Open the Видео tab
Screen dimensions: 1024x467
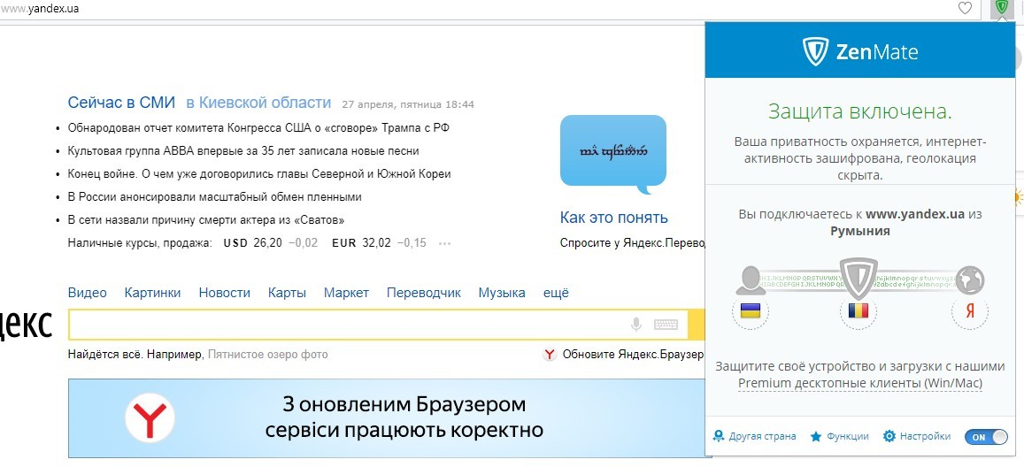click(88, 293)
